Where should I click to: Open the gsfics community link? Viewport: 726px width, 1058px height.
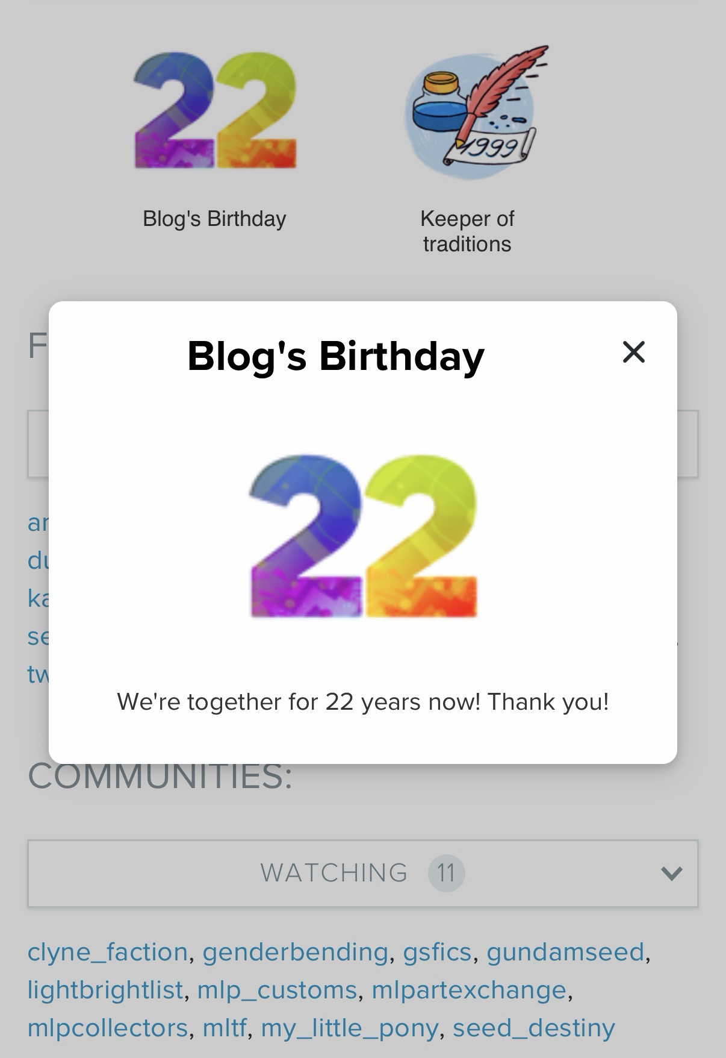click(437, 952)
